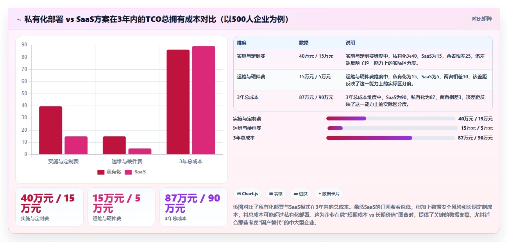Click the y-axis value 90
The height and width of the screenshot is (242, 508).
pos(24,45)
